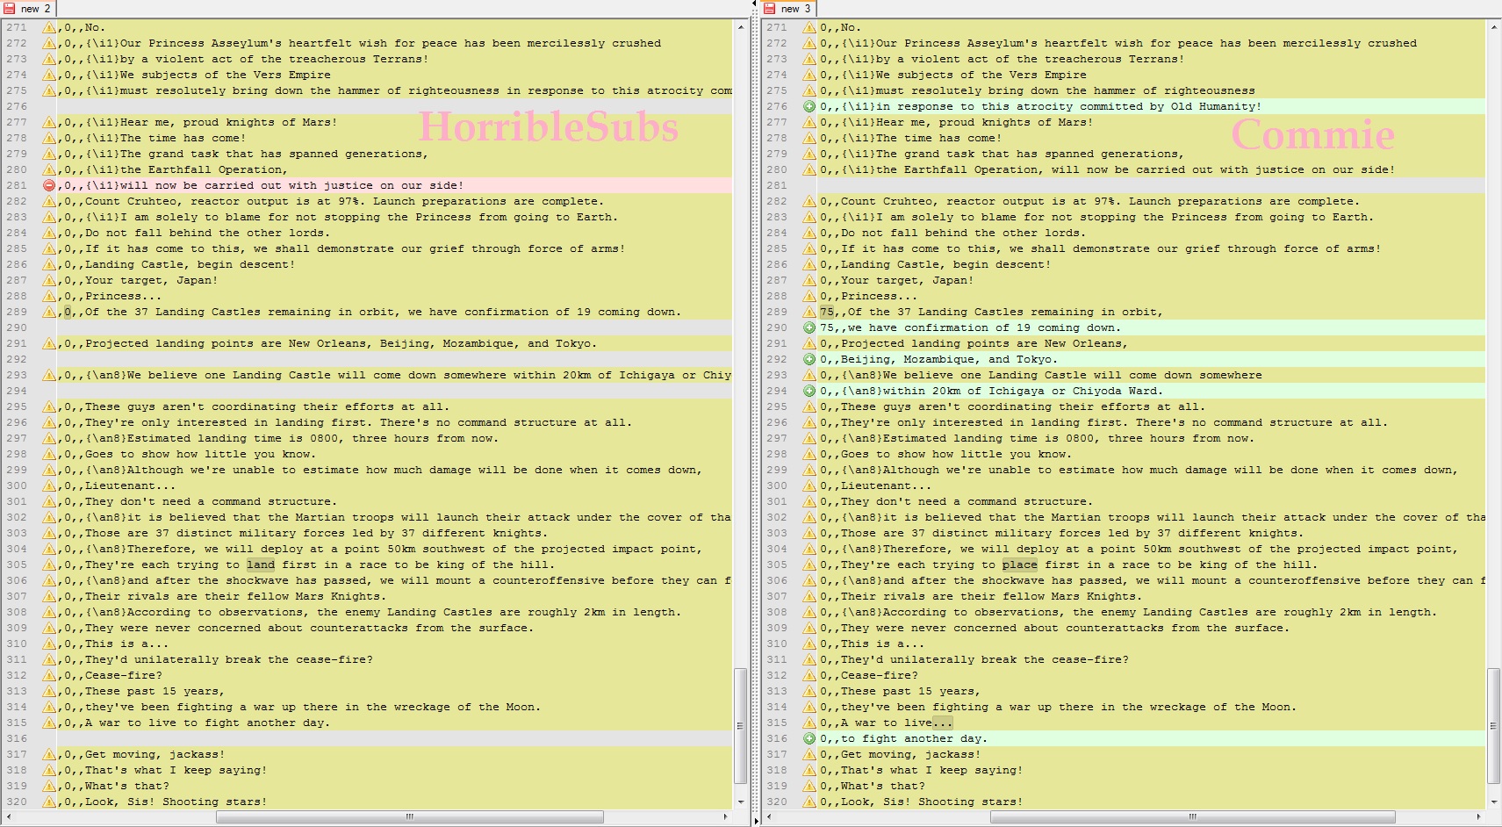Click warning icon on line 271 in left pane
The height and width of the screenshot is (827, 1502).
(49, 27)
